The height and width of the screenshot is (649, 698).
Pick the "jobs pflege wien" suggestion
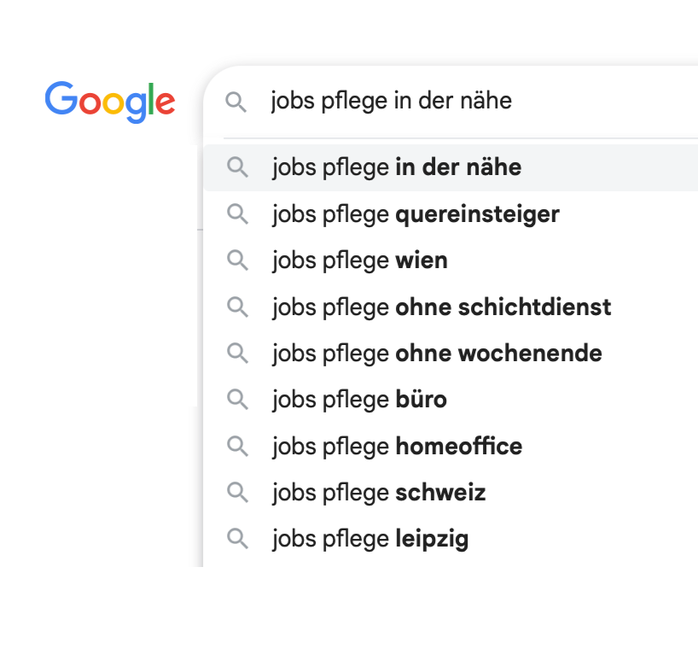(x=360, y=260)
